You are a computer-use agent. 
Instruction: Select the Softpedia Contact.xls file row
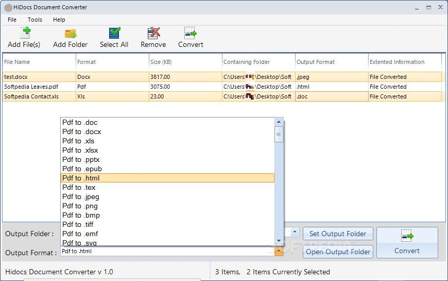222,96
